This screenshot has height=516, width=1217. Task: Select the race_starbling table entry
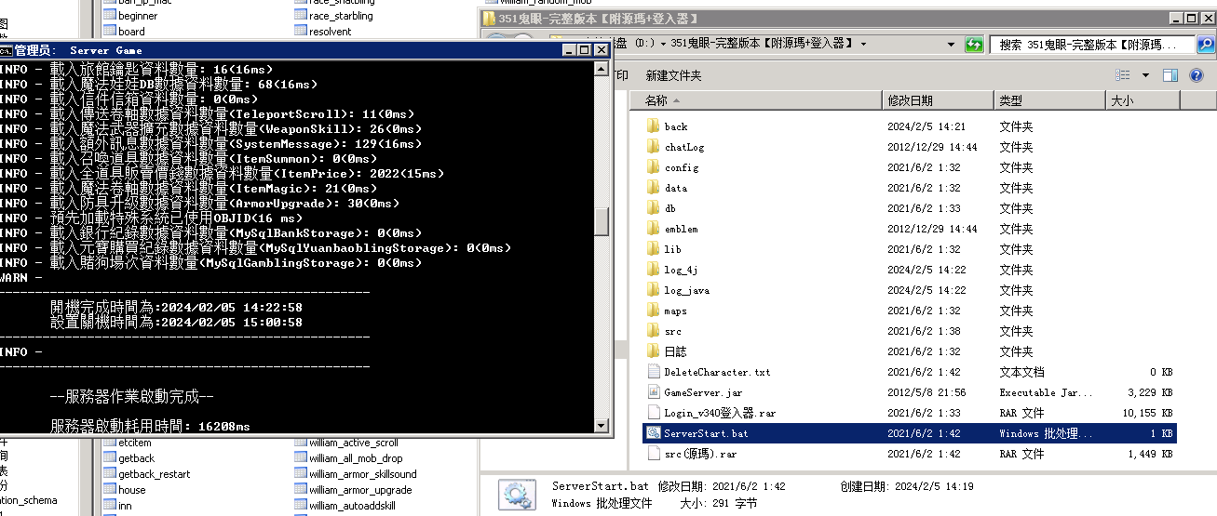point(334,16)
